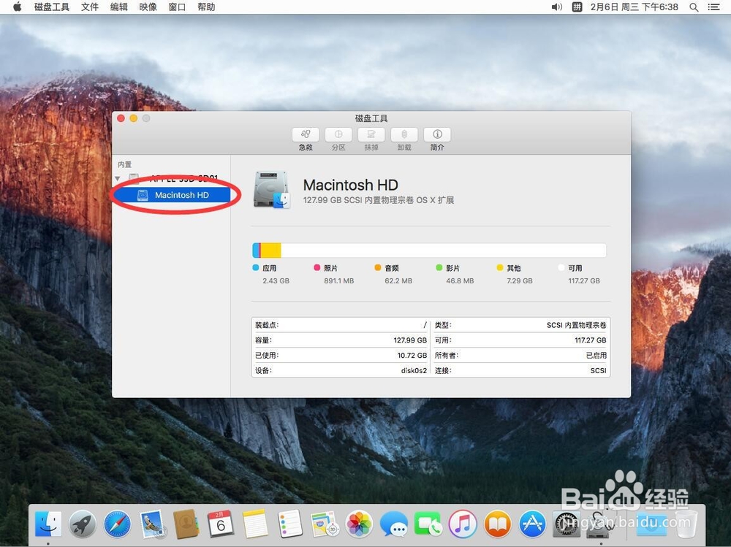Collapse the internal disk disclosure triangle
Screen dimensions: 731x547
click(118, 178)
